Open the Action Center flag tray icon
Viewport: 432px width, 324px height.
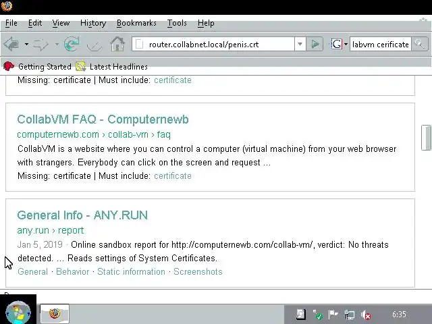[x=333, y=314]
